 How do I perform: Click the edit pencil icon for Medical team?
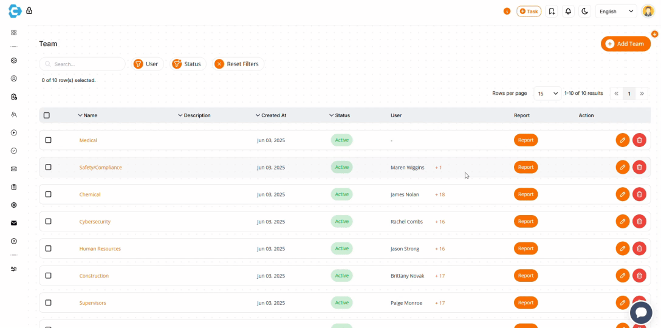point(622,140)
